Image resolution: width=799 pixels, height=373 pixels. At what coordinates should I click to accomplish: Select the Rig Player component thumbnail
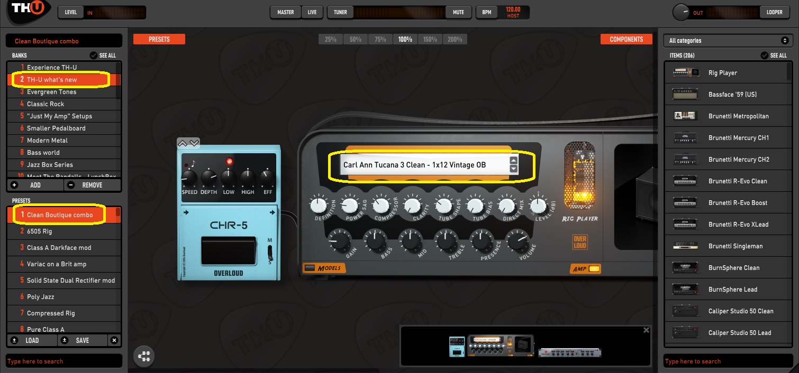pyautogui.click(x=686, y=73)
